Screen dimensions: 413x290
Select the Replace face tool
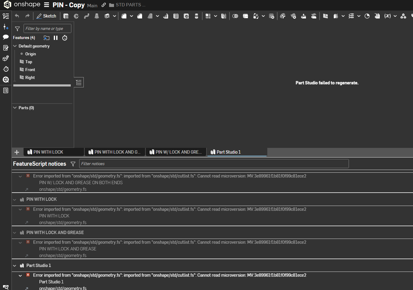(x=314, y=16)
